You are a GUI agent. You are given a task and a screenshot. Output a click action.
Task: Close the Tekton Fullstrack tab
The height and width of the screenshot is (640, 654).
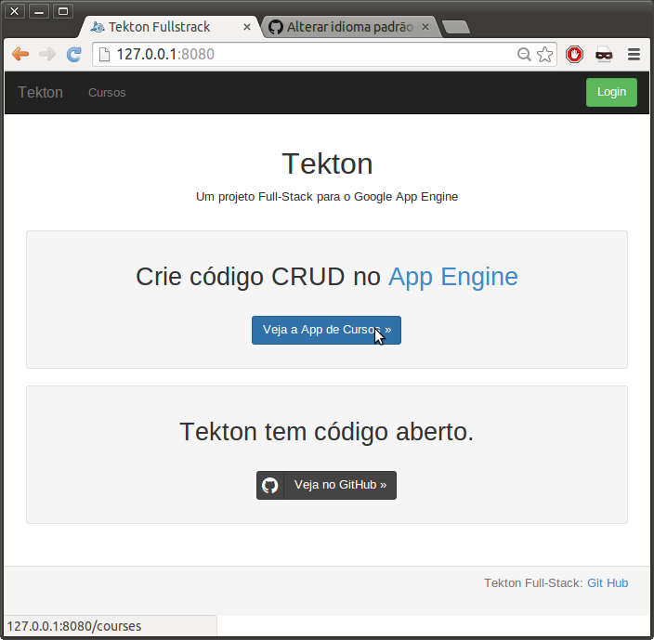pos(247,27)
